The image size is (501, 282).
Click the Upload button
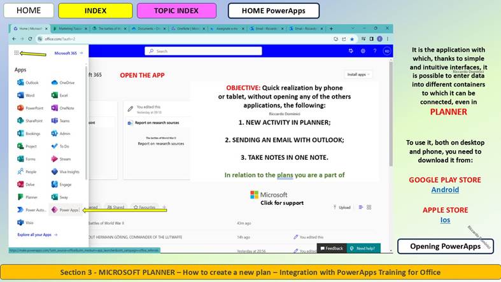click(342, 208)
